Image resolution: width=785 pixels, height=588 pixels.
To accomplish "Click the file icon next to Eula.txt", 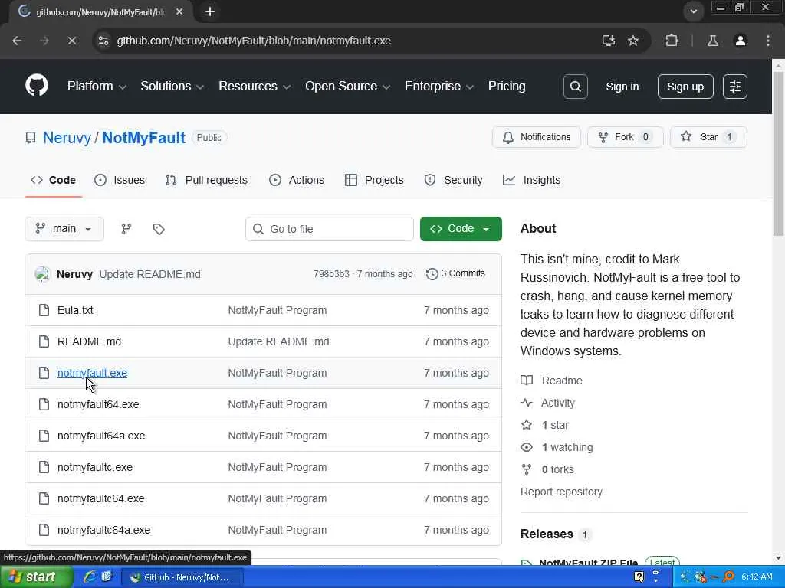I will 44,311.
